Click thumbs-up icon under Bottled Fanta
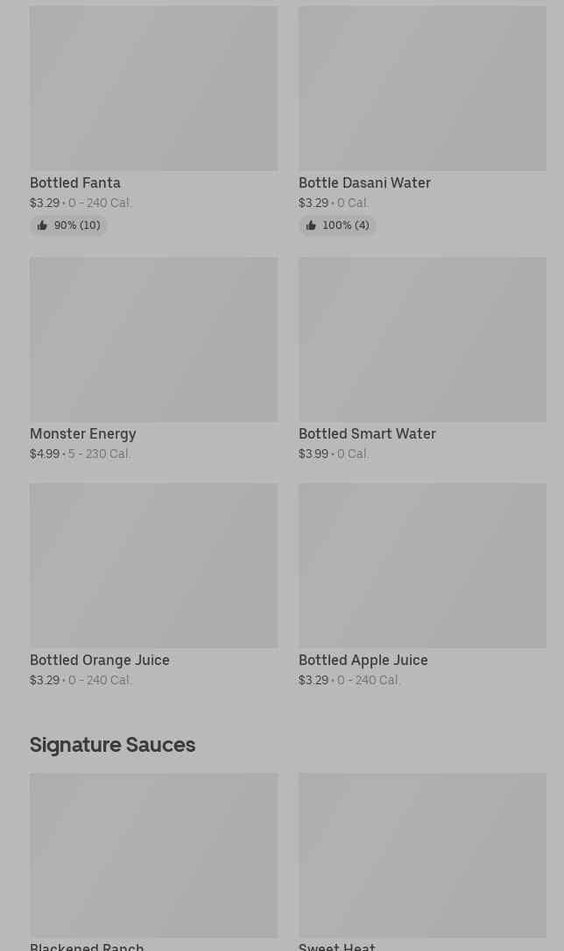Viewport: 564px width, 951px height. tap(42, 225)
